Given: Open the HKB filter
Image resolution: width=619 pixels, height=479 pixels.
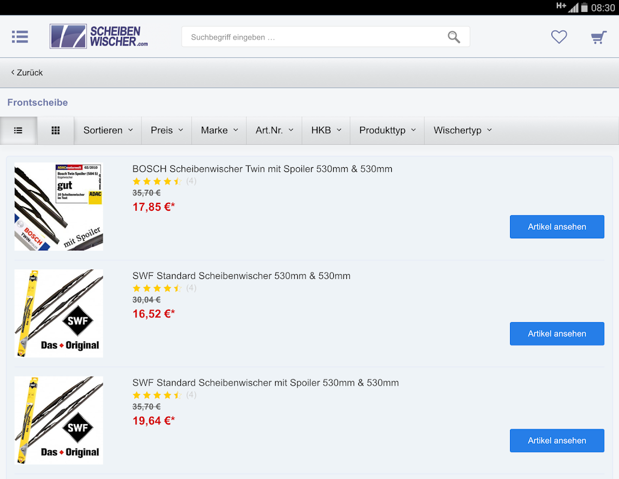Looking at the screenshot, I should 326,131.
